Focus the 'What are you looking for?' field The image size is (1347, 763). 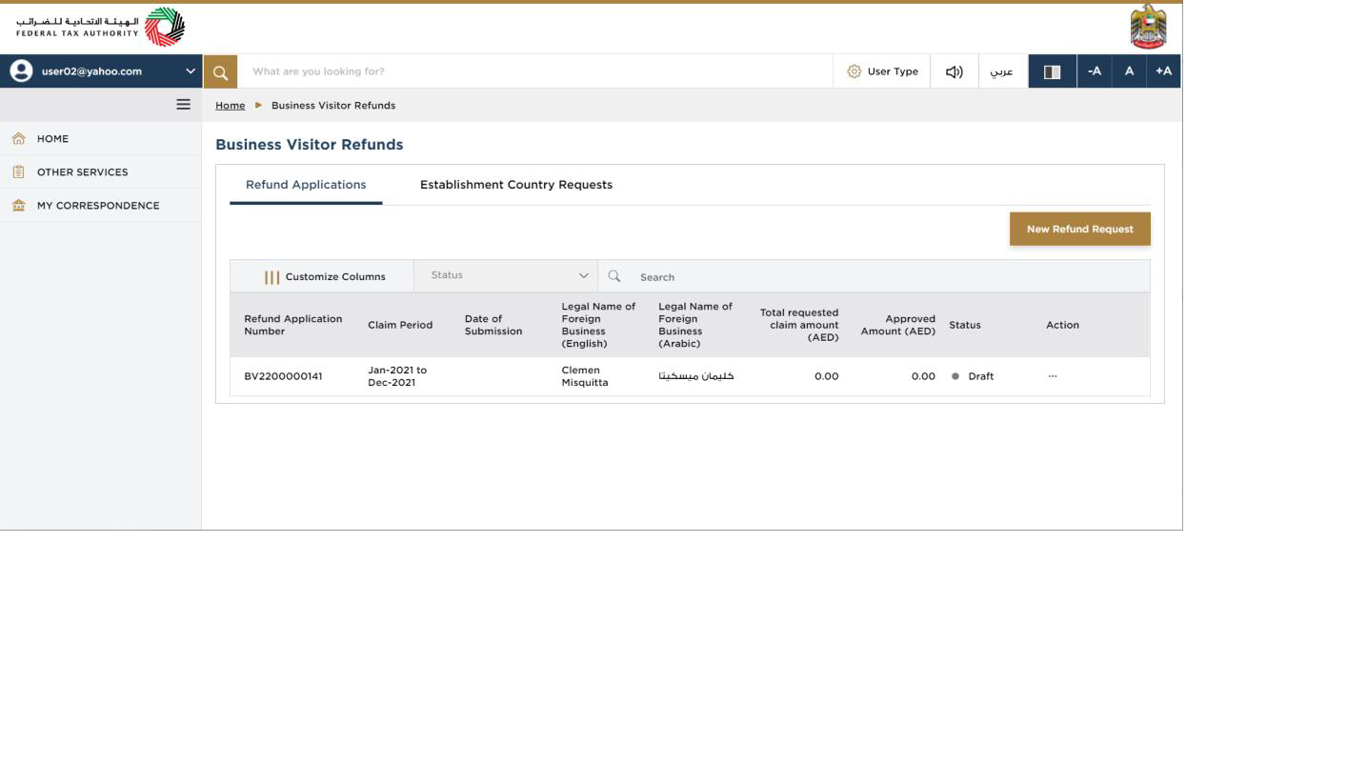point(534,71)
